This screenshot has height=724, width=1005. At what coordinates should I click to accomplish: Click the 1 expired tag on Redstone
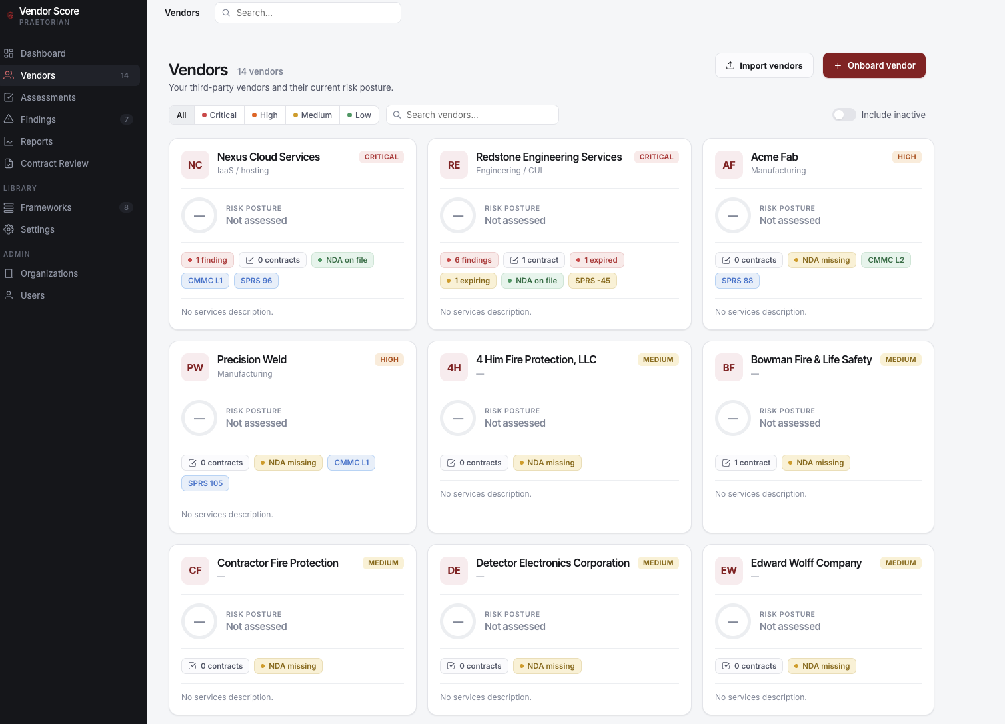(597, 260)
